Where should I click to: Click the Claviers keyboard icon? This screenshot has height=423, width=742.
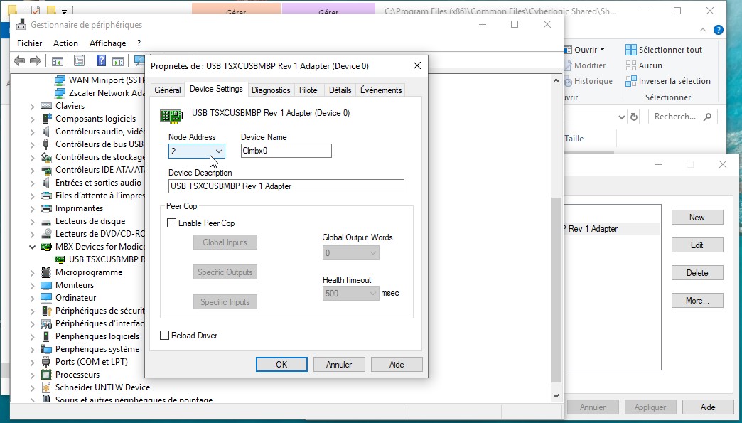pos(46,106)
